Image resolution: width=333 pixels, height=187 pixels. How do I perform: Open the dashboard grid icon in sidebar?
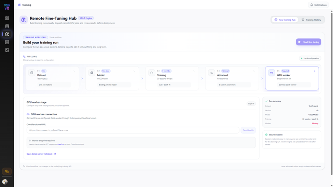pos(7,18)
